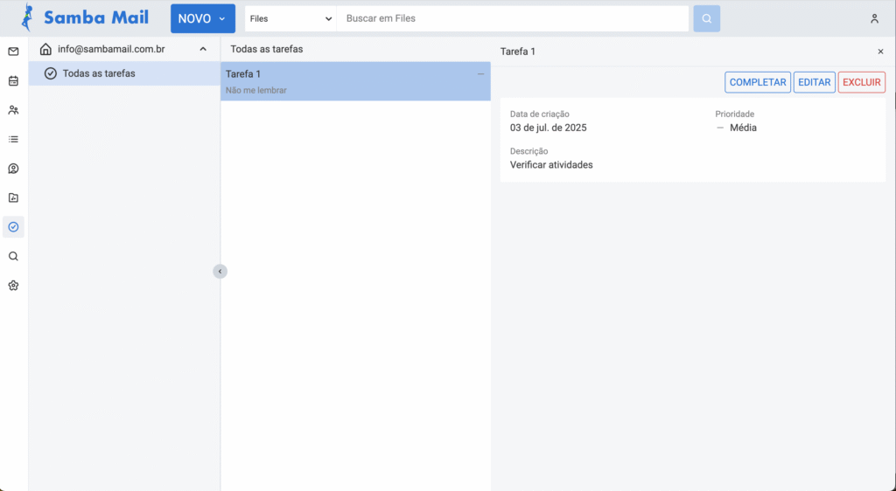The height and width of the screenshot is (491, 896).
Task: Open the Settings gear in sidebar
Action: (13, 286)
